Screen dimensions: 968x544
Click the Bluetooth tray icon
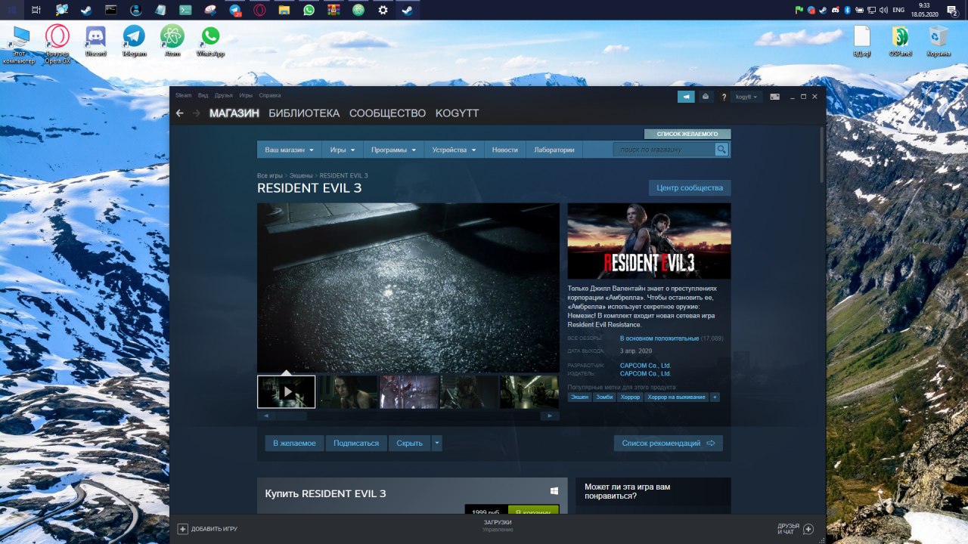point(847,10)
